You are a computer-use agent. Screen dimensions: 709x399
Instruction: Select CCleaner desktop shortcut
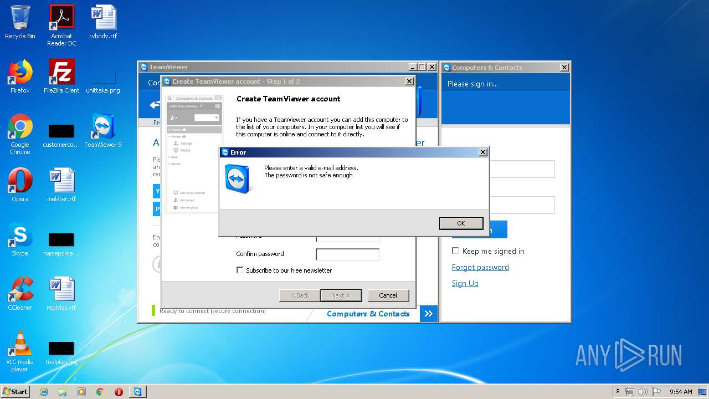pyautogui.click(x=20, y=294)
